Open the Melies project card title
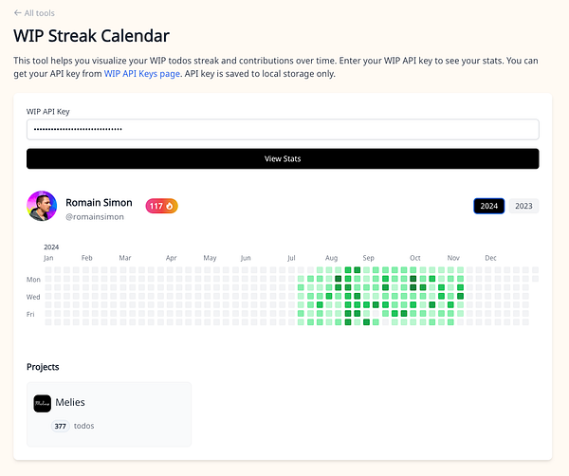 pyautogui.click(x=70, y=403)
